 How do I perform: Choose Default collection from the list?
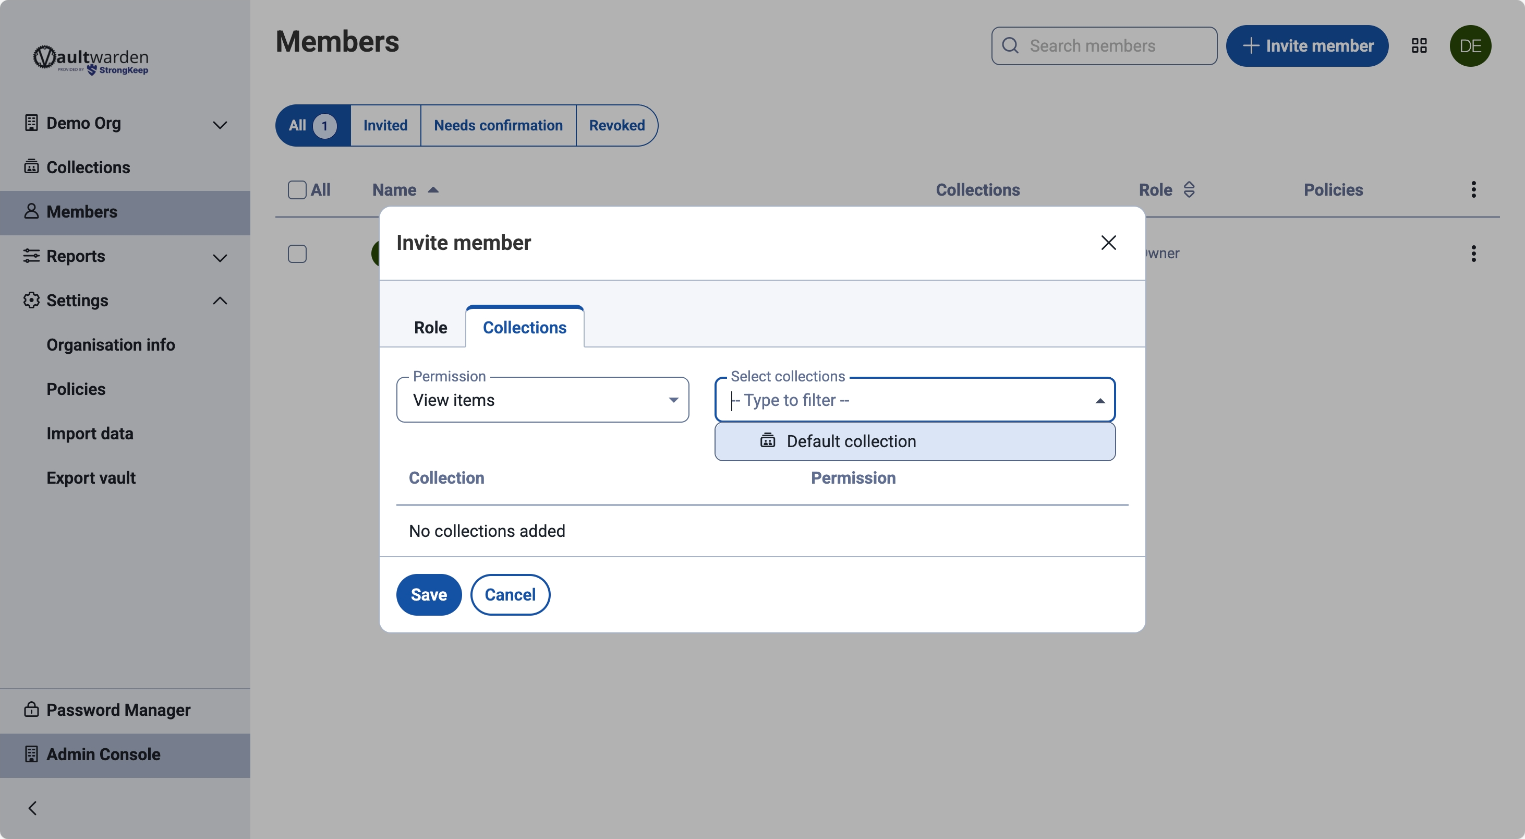[x=851, y=441]
